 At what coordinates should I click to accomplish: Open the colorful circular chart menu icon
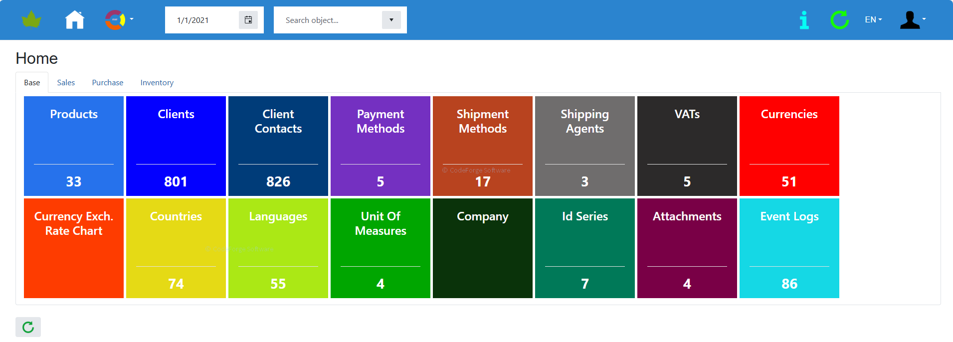pos(116,20)
